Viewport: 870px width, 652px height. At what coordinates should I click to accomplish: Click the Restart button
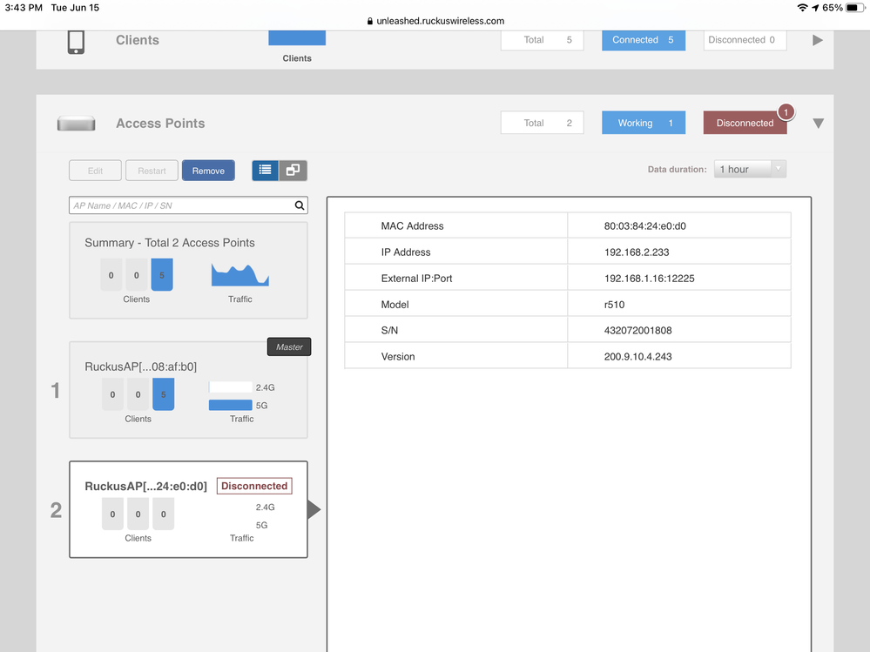click(x=152, y=171)
